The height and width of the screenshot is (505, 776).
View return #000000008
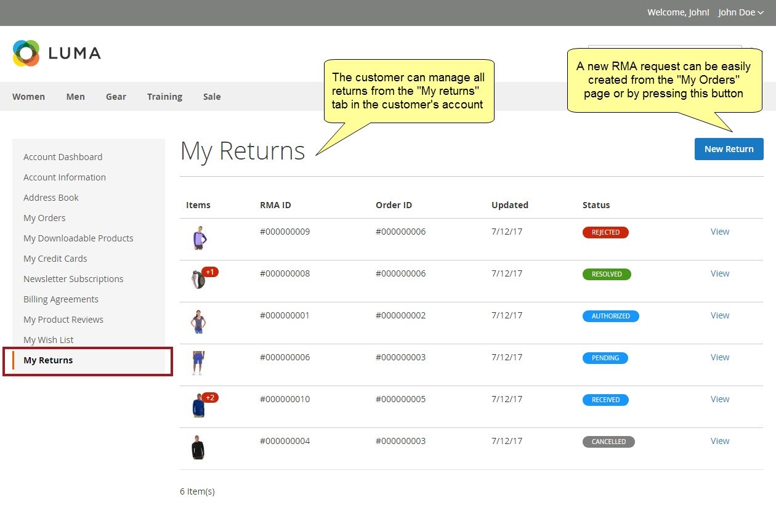click(x=720, y=273)
